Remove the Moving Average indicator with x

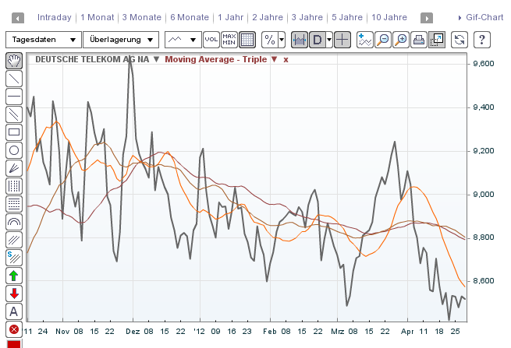286,60
